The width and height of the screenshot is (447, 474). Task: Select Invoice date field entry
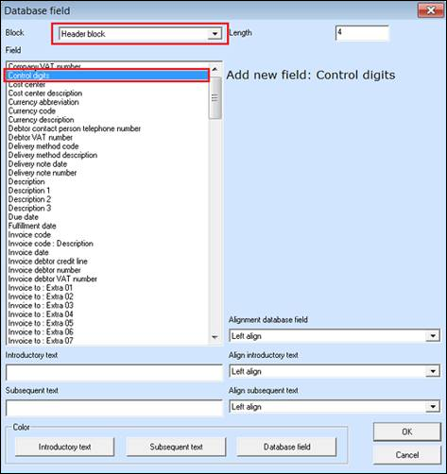point(28,252)
